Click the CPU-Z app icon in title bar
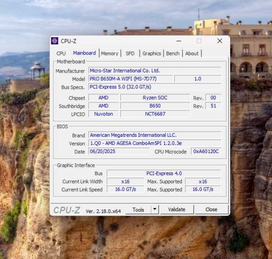This screenshot has width=272, height=259. tap(54, 41)
